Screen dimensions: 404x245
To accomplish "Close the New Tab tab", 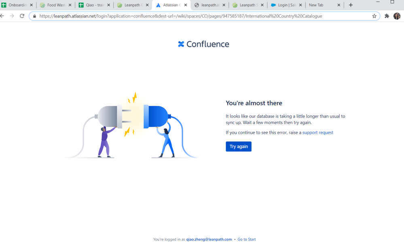I will (339, 5).
